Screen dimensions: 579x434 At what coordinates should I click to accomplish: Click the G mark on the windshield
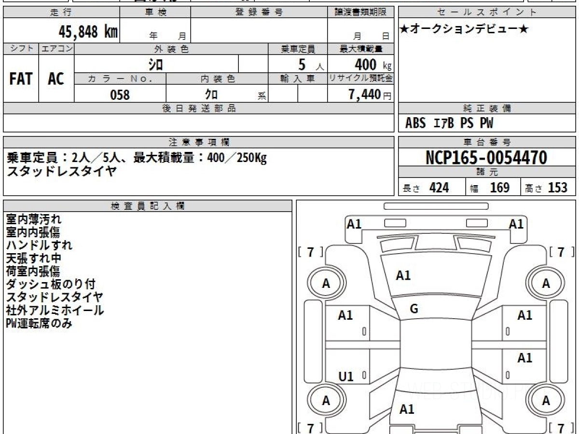(x=414, y=309)
